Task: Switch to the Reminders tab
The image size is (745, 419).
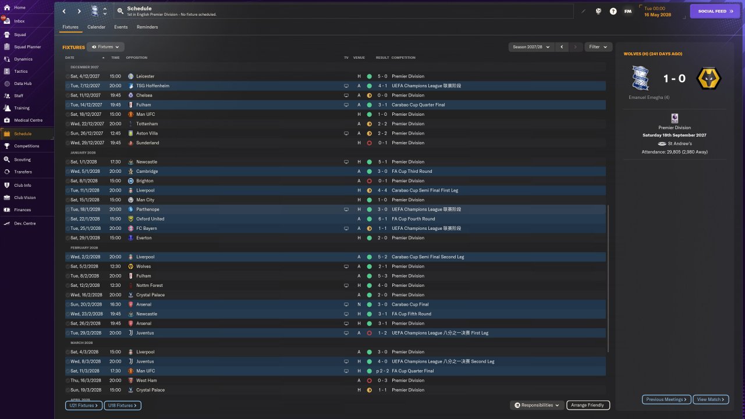Action: [x=147, y=27]
